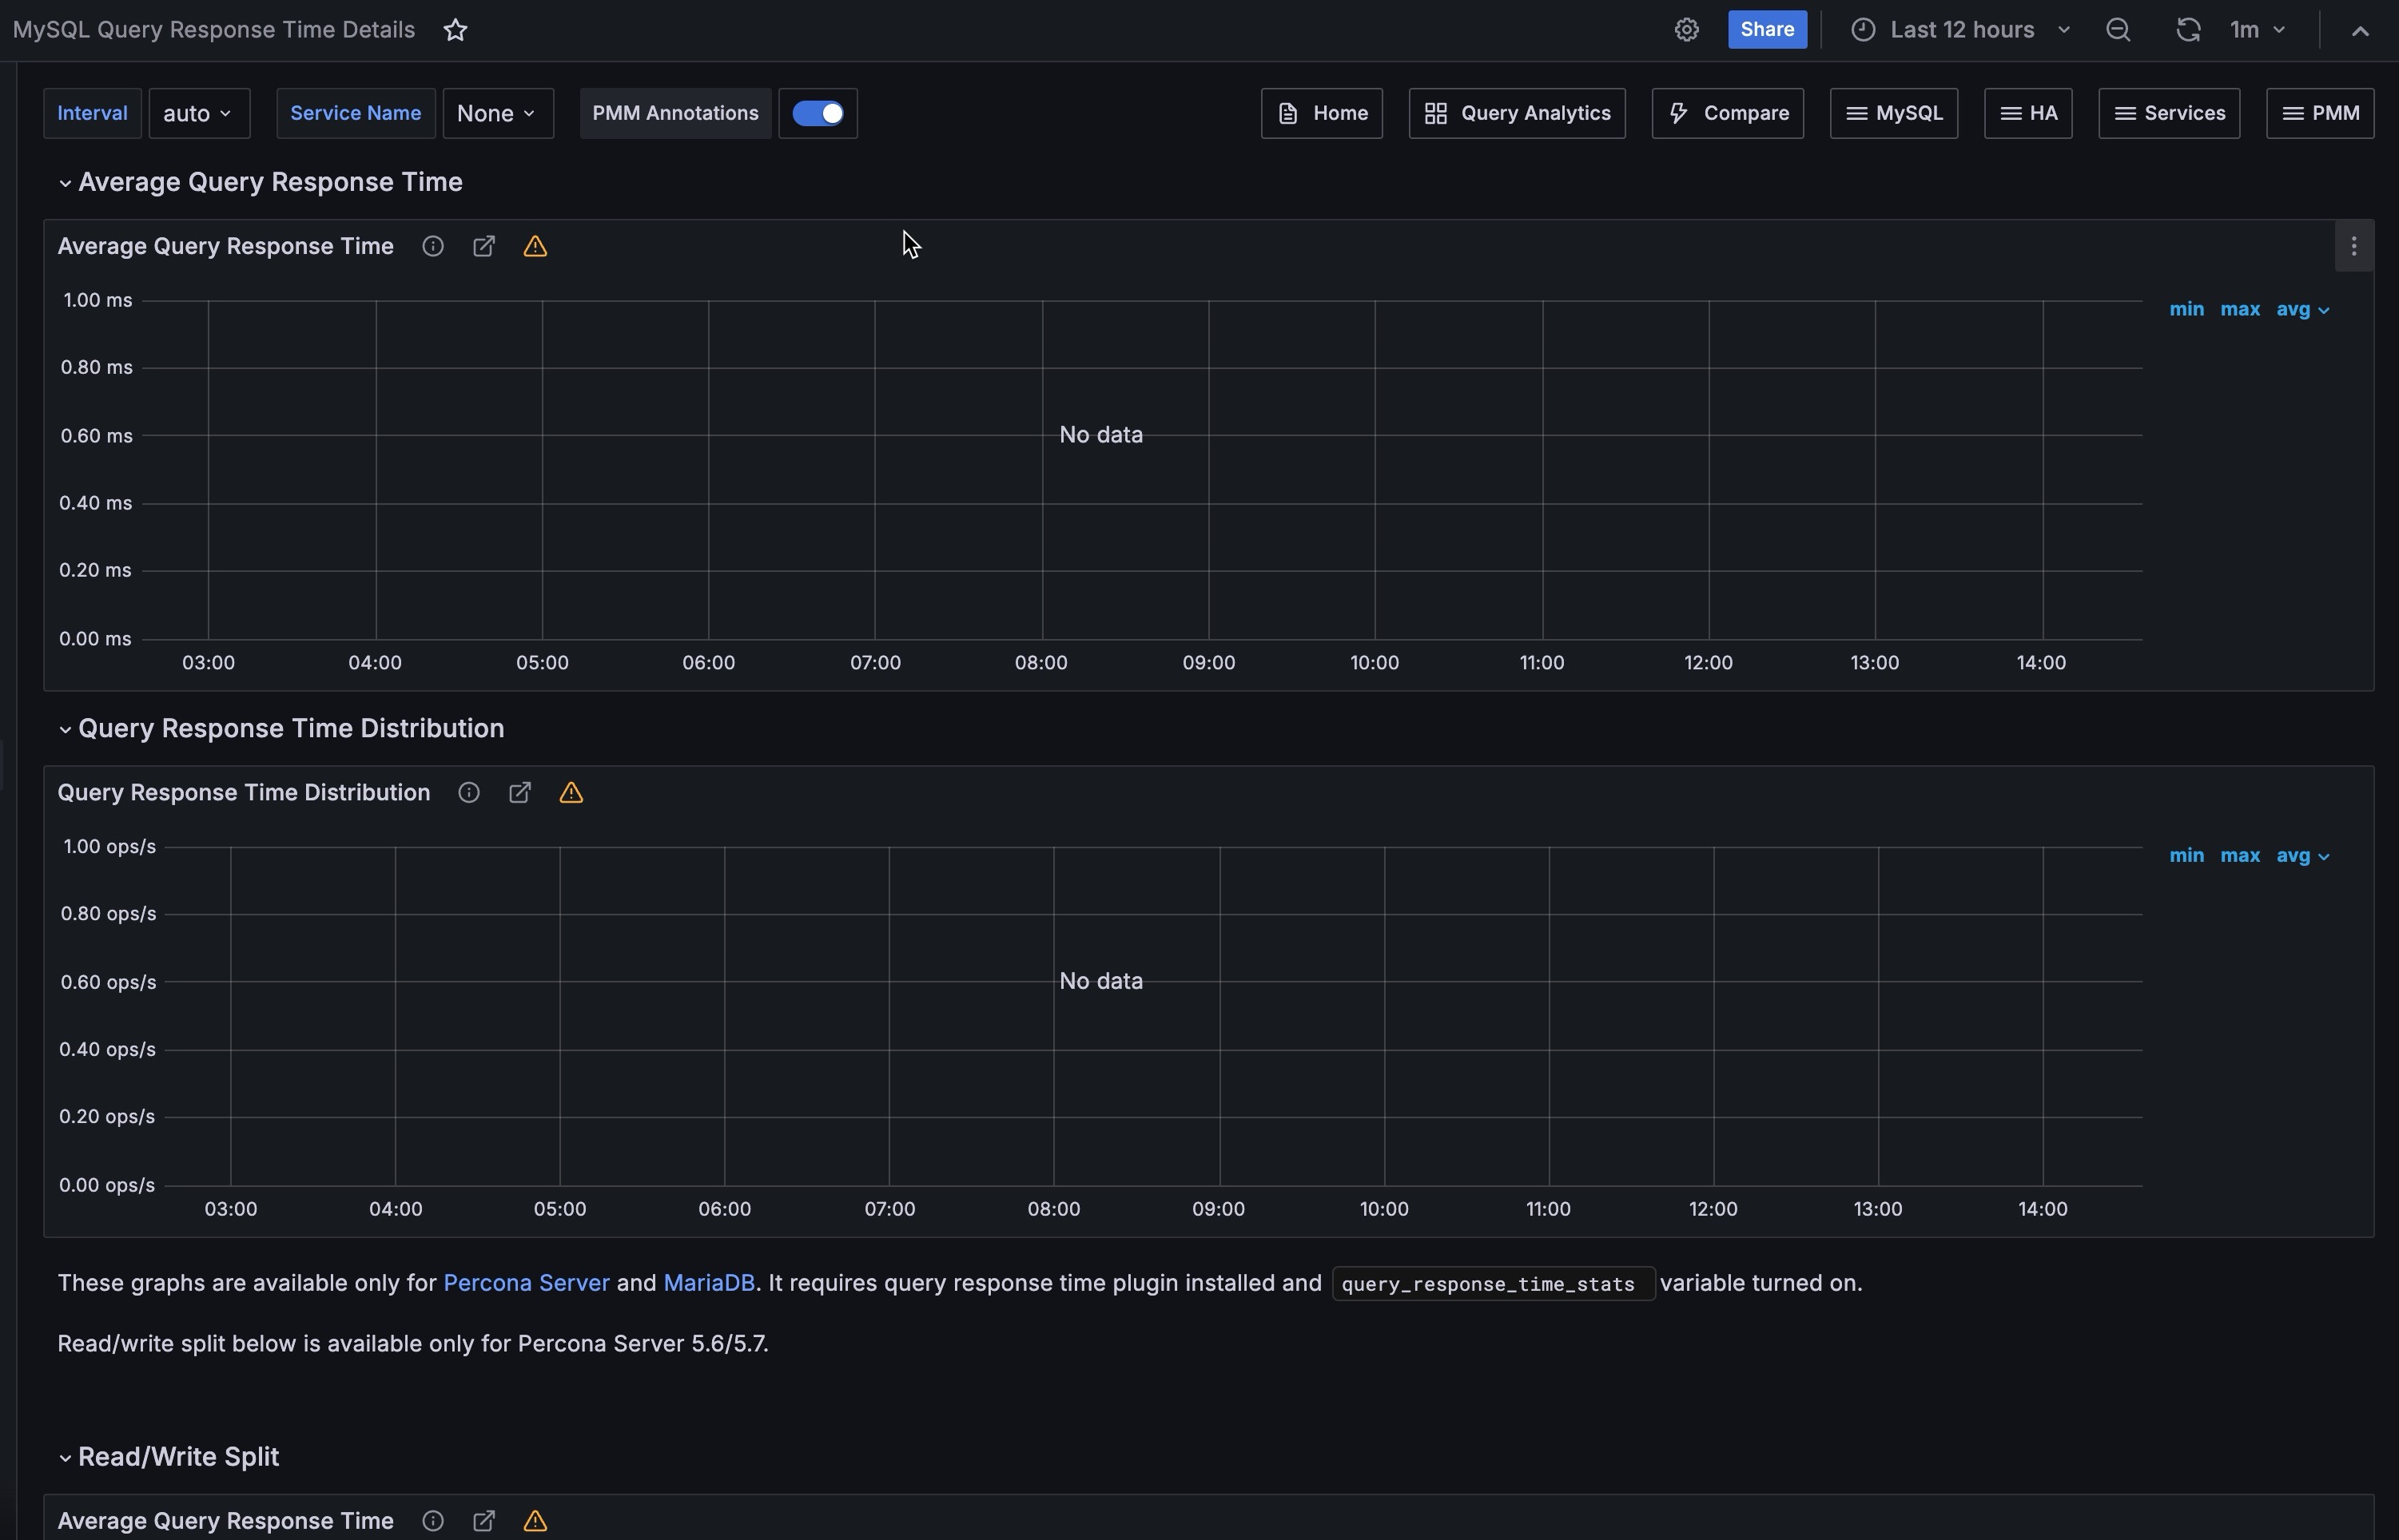Open the MySQL dashboards menu
Screen dimensions: 2399x1540
click(1893, 113)
